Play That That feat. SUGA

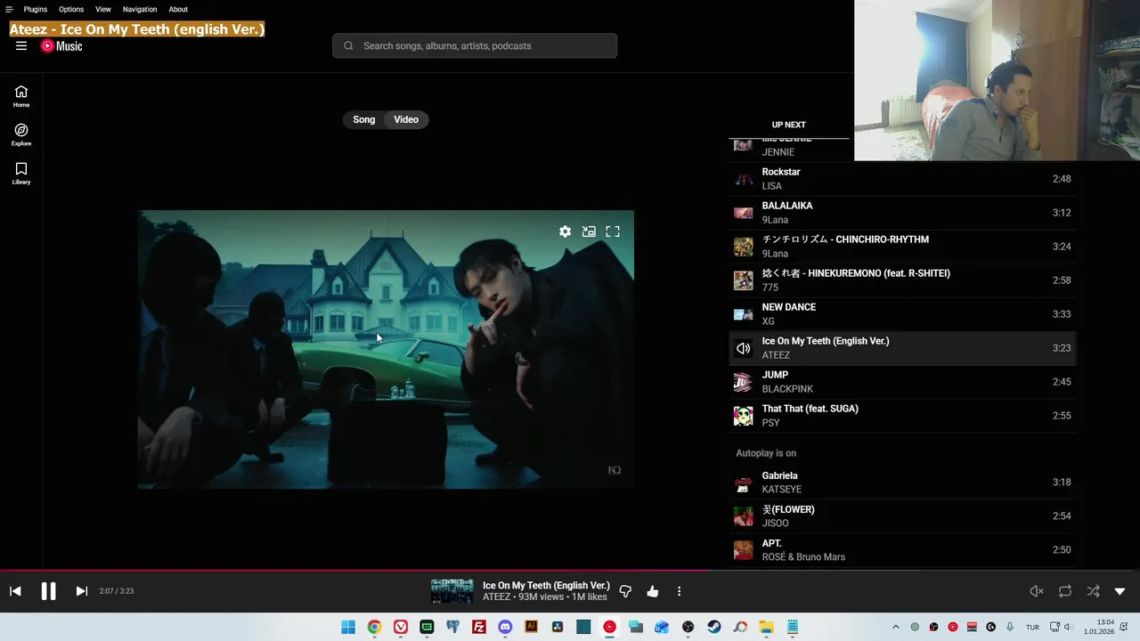pos(902,416)
